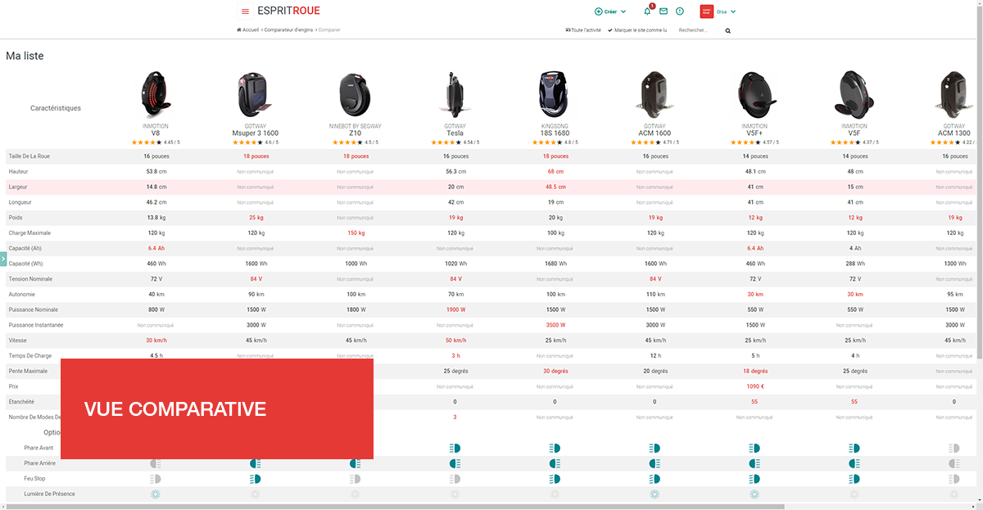Click the Lumière De Présence icon for V5F+
The height and width of the screenshot is (510, 983).
(x=754, y=494)
